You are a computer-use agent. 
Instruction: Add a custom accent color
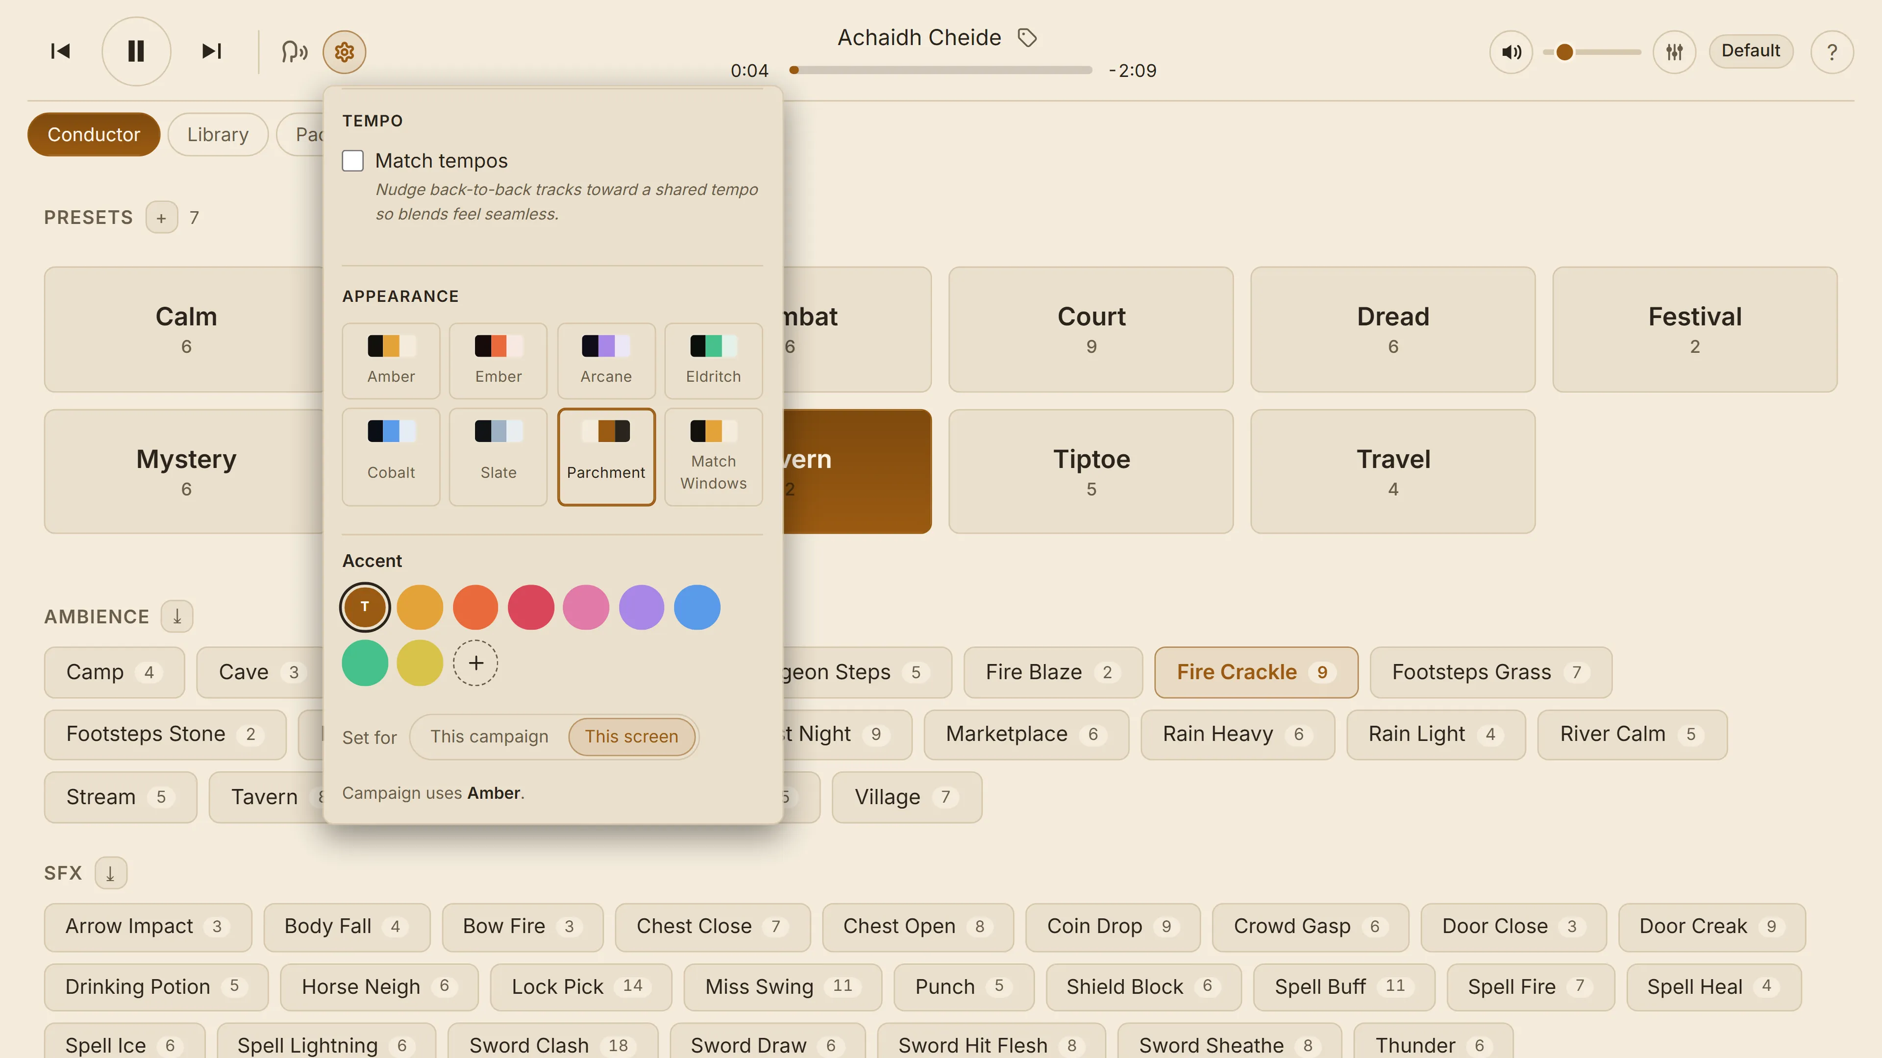[475, 663]
